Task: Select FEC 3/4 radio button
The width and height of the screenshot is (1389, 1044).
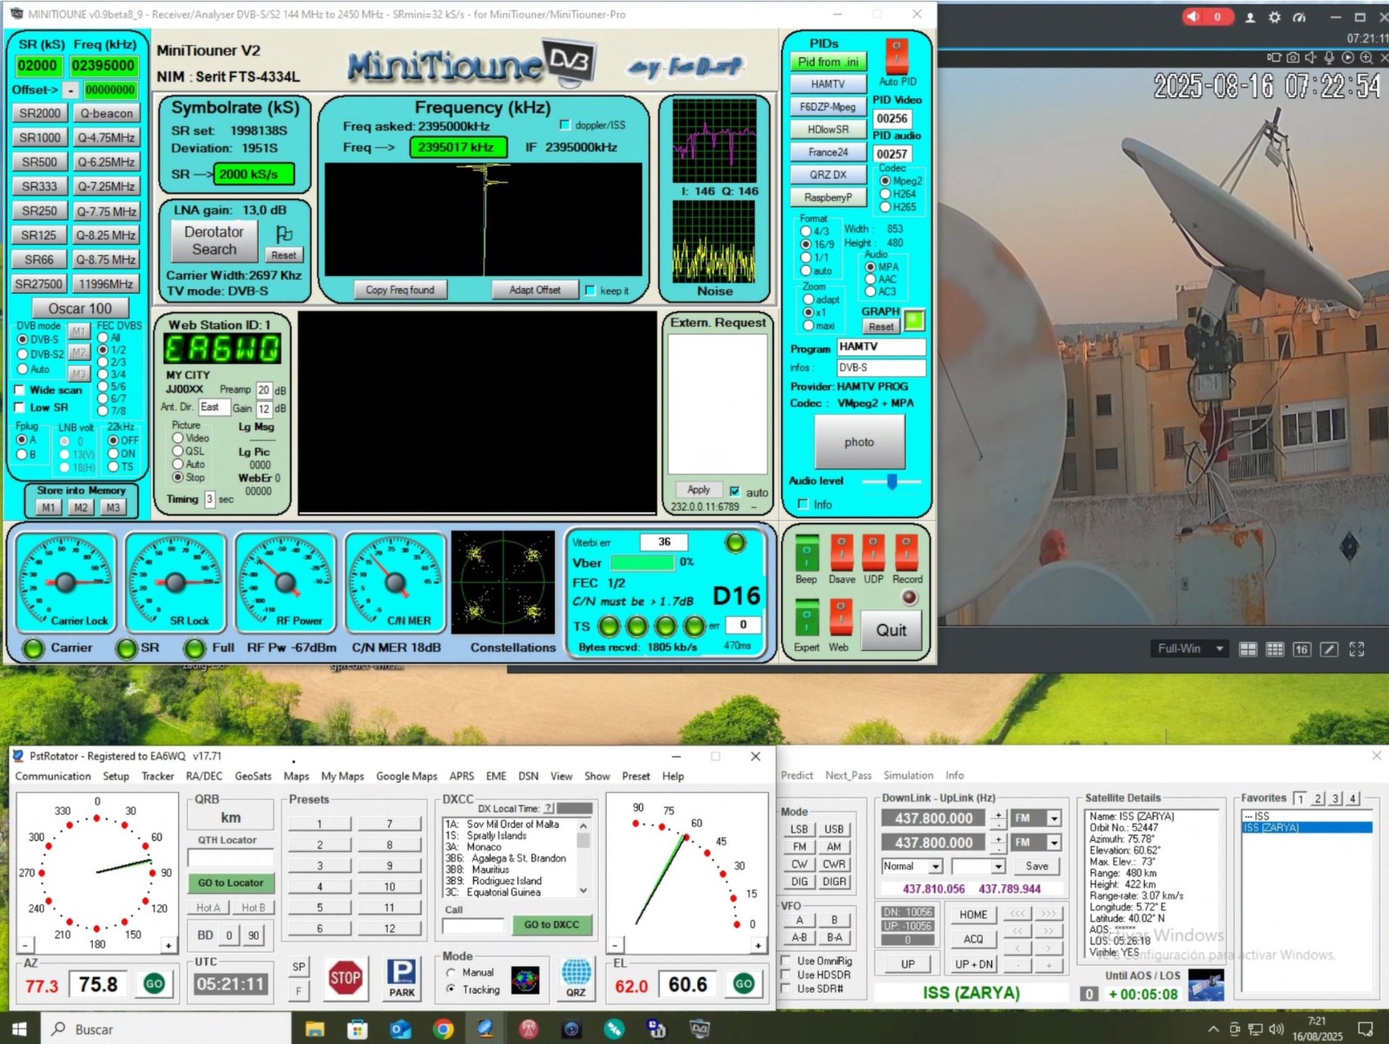Action: [102, 374]
